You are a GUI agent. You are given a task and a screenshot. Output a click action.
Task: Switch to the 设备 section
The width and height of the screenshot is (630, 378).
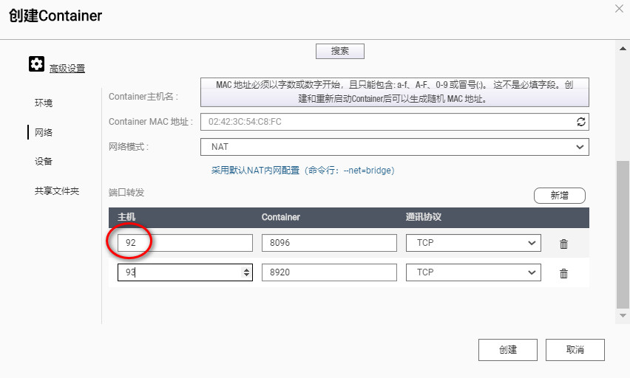44,161
